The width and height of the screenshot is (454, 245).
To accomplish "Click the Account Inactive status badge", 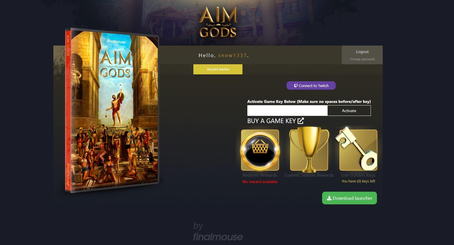I will pos(218,69).
